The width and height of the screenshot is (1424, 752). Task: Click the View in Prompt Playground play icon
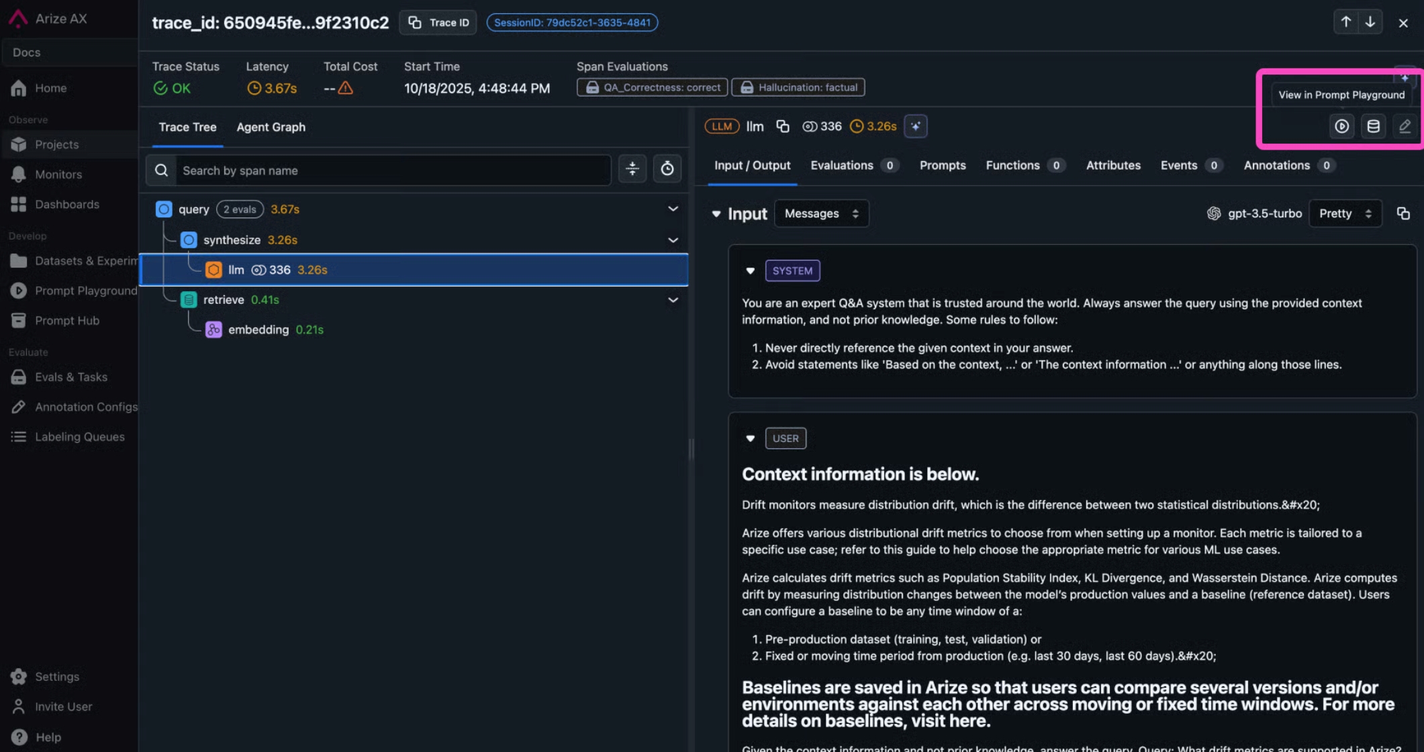coord(1341,126)
